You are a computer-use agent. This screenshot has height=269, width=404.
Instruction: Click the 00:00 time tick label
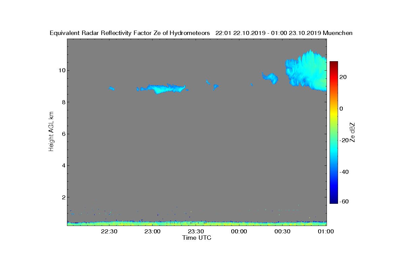click(x=239, y=231)
